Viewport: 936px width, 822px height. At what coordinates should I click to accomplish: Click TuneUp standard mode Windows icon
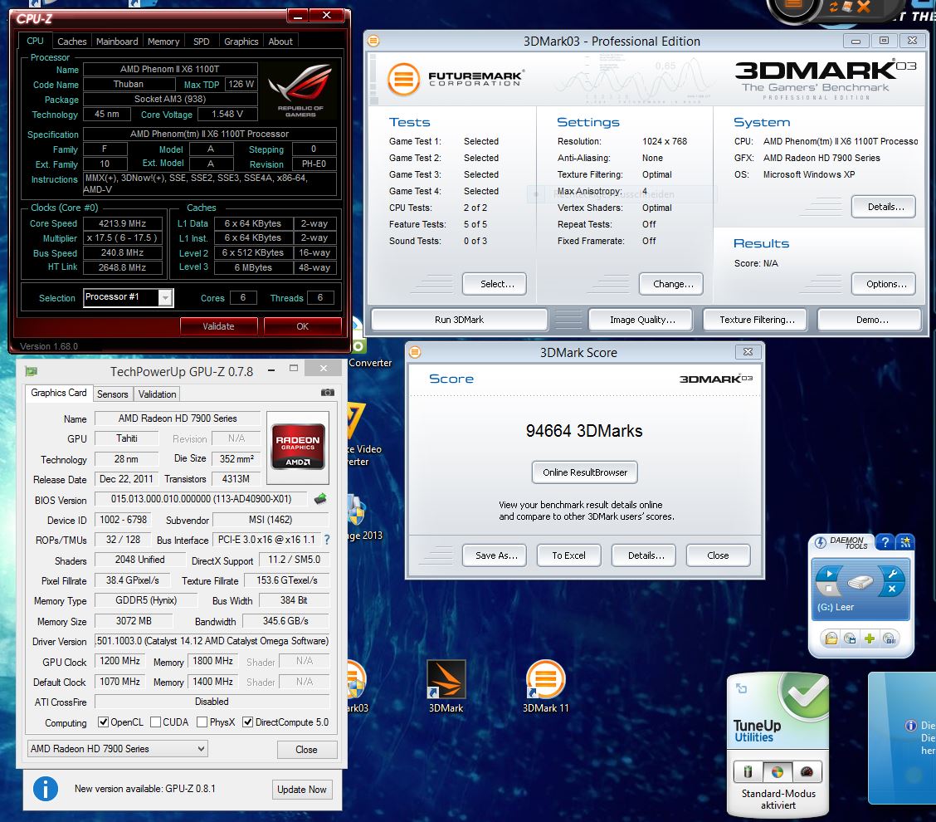click(778, 772)
